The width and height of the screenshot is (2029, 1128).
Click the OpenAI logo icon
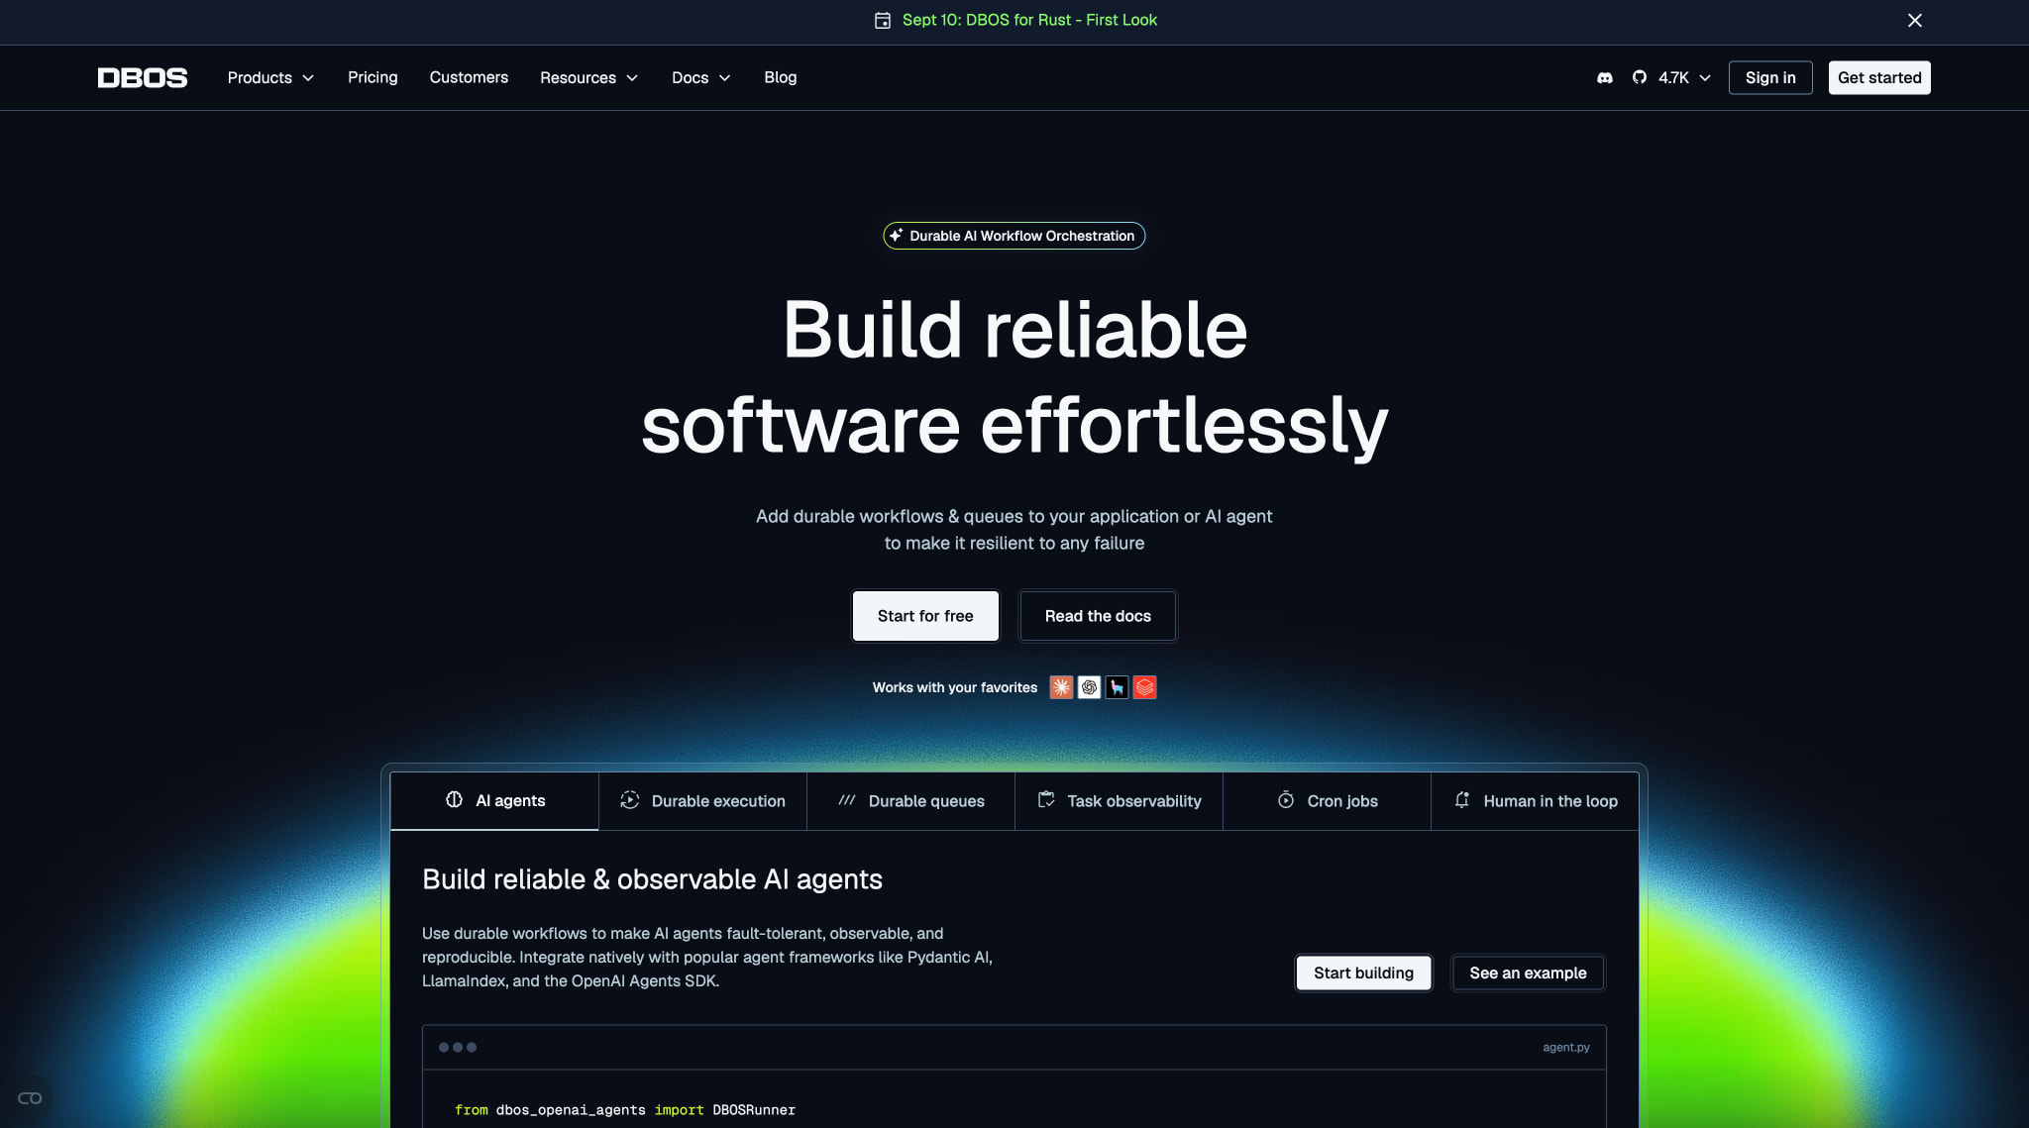click(x=1089, y=687)
